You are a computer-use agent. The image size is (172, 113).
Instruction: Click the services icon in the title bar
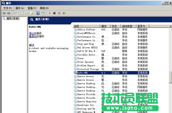pos(3,3)
